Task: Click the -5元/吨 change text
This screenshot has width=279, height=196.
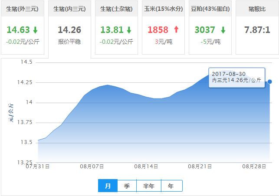Action: pyautogui.click(x=210, y=42)
